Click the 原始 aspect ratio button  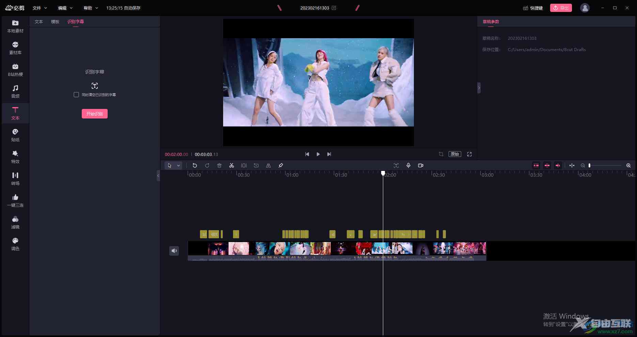[x=455, y=154]
